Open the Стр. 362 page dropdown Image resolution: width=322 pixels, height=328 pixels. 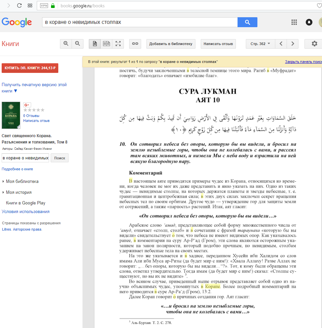coord(260,44)
